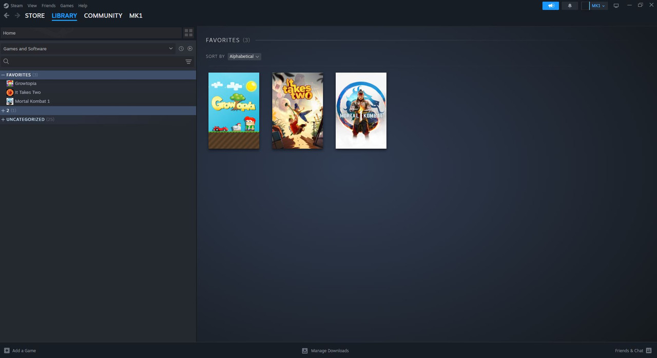Open advanced library filters icon
Screen dimensions: 657x358
point(188,62)
